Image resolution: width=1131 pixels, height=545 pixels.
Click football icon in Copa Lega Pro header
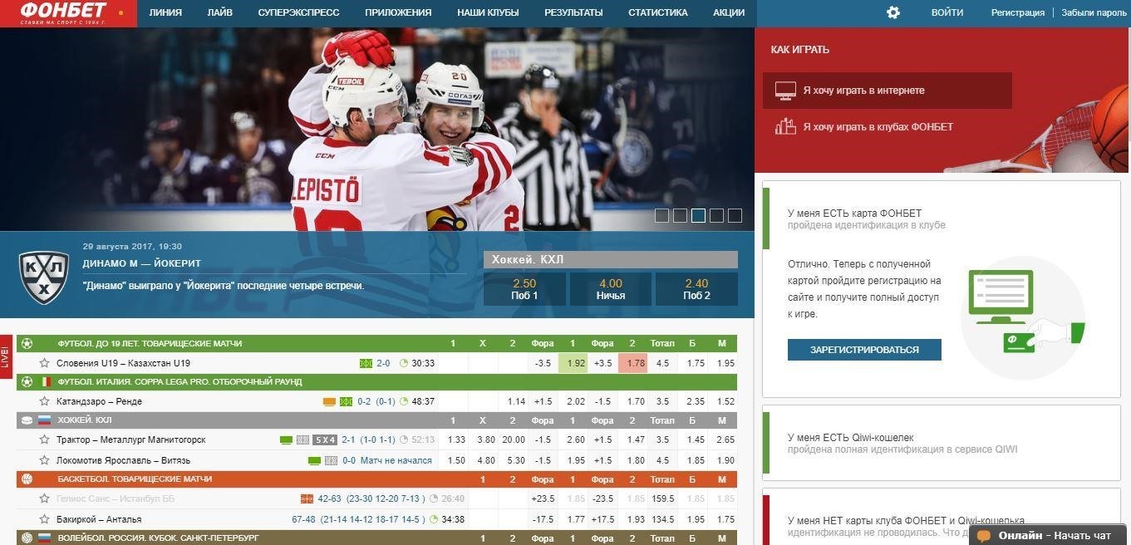point(27,381)
